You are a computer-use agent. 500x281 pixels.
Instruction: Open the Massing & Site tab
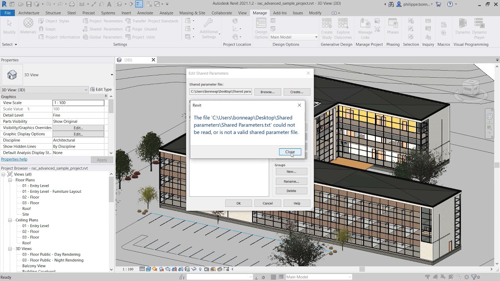pos(192,13)
